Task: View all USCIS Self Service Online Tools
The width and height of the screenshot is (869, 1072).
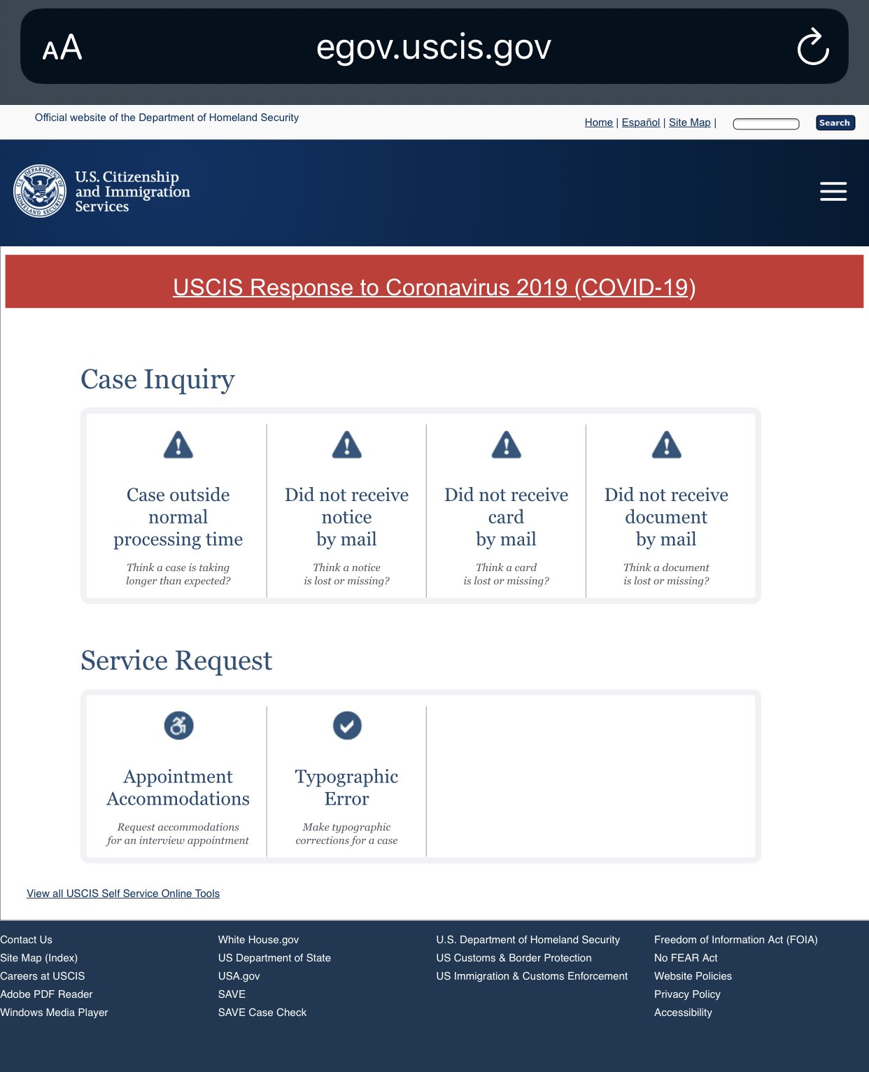Action: point(123,894)
